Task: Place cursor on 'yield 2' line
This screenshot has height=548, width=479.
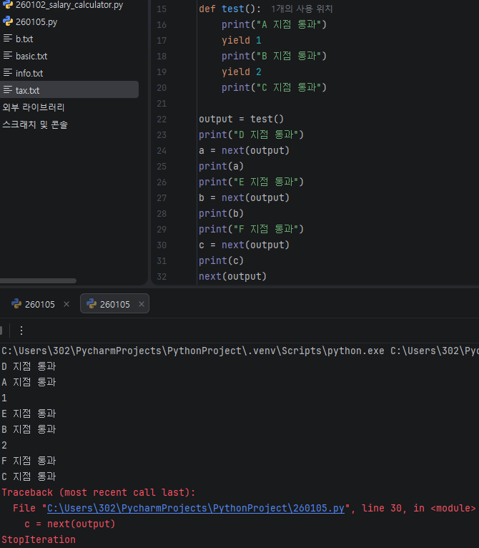Action: pos(242,72)
